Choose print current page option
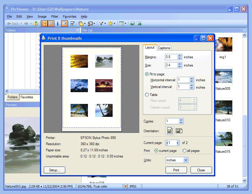This screenshot has width=252, height=194. pyautogui.click(x=156, y=151)
